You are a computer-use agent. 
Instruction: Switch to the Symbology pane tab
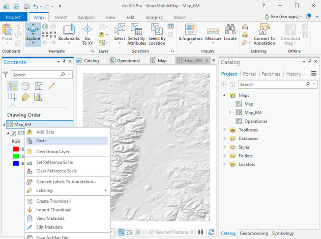tap(283, 233)
